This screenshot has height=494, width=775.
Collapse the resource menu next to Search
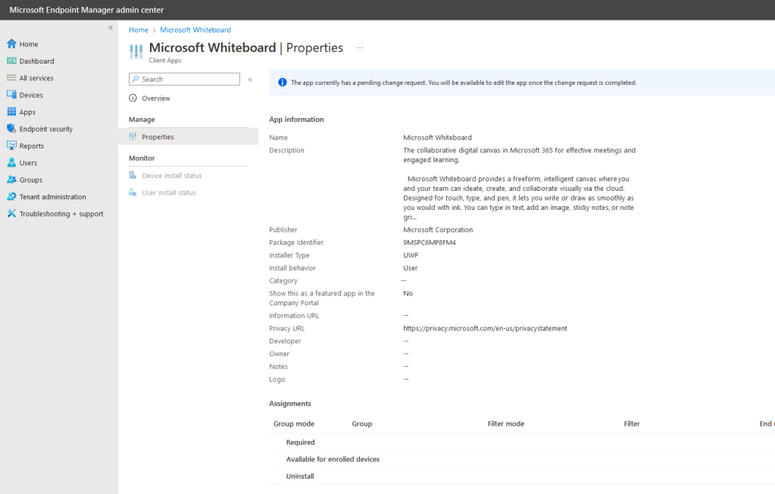tap(250, 79)
